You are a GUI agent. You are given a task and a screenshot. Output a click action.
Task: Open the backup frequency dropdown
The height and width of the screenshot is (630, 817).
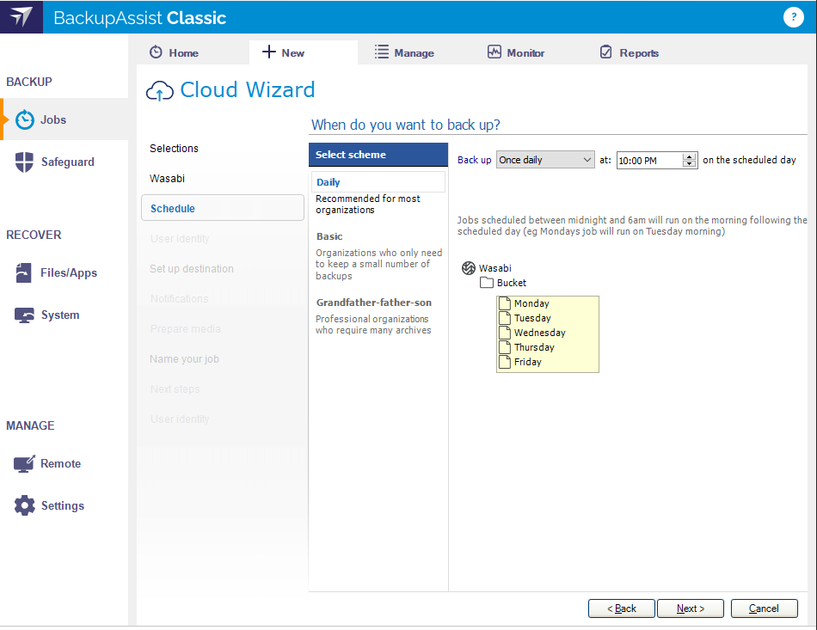tap(545, 160)
